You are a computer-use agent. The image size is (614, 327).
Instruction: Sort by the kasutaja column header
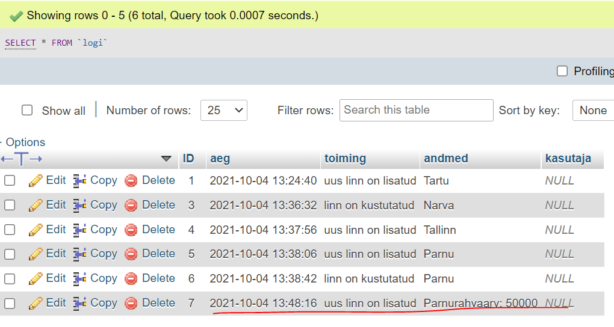pyautogui.click(x=568, y=159)
